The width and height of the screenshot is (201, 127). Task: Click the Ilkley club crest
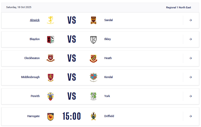[93, 39]
